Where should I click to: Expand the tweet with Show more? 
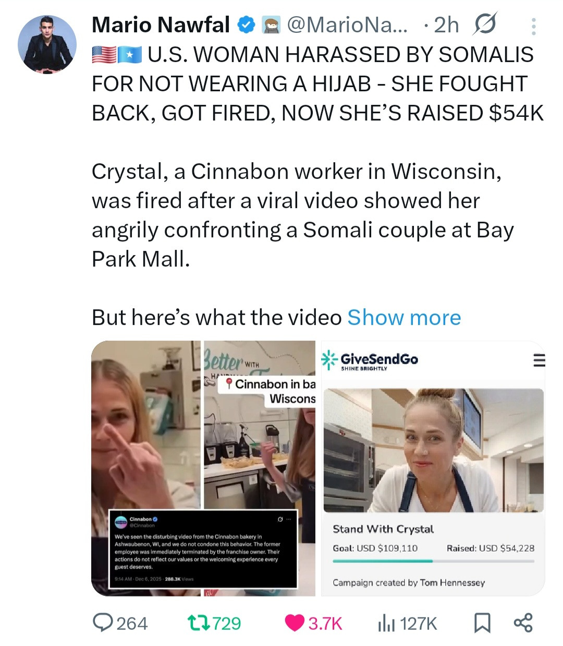point(404,317)
